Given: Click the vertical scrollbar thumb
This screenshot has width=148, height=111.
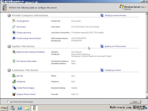Looking at the screenshot, I should pos(147,54).
